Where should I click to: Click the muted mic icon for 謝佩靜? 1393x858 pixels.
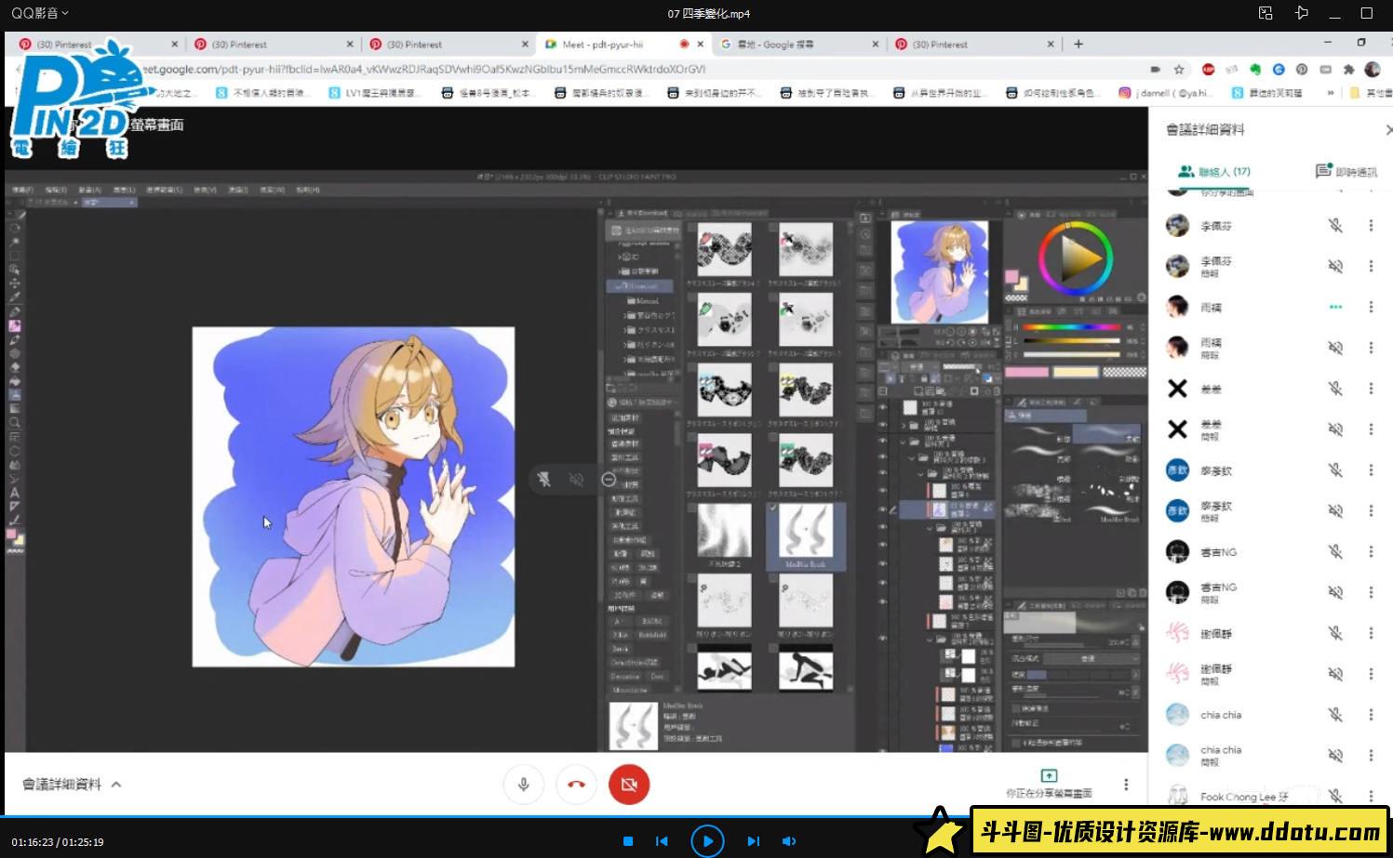click(x=1335, y=634)
